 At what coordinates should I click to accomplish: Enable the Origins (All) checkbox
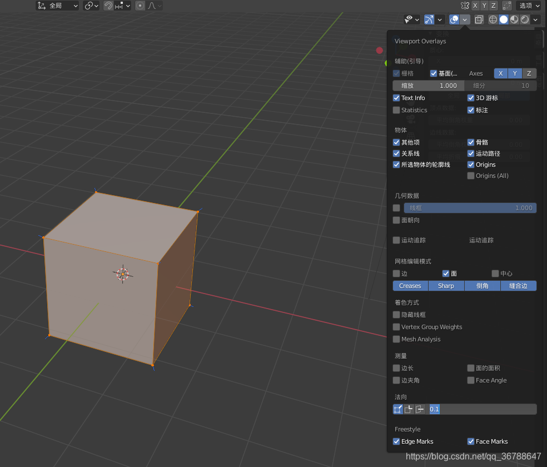coord(471,176)
